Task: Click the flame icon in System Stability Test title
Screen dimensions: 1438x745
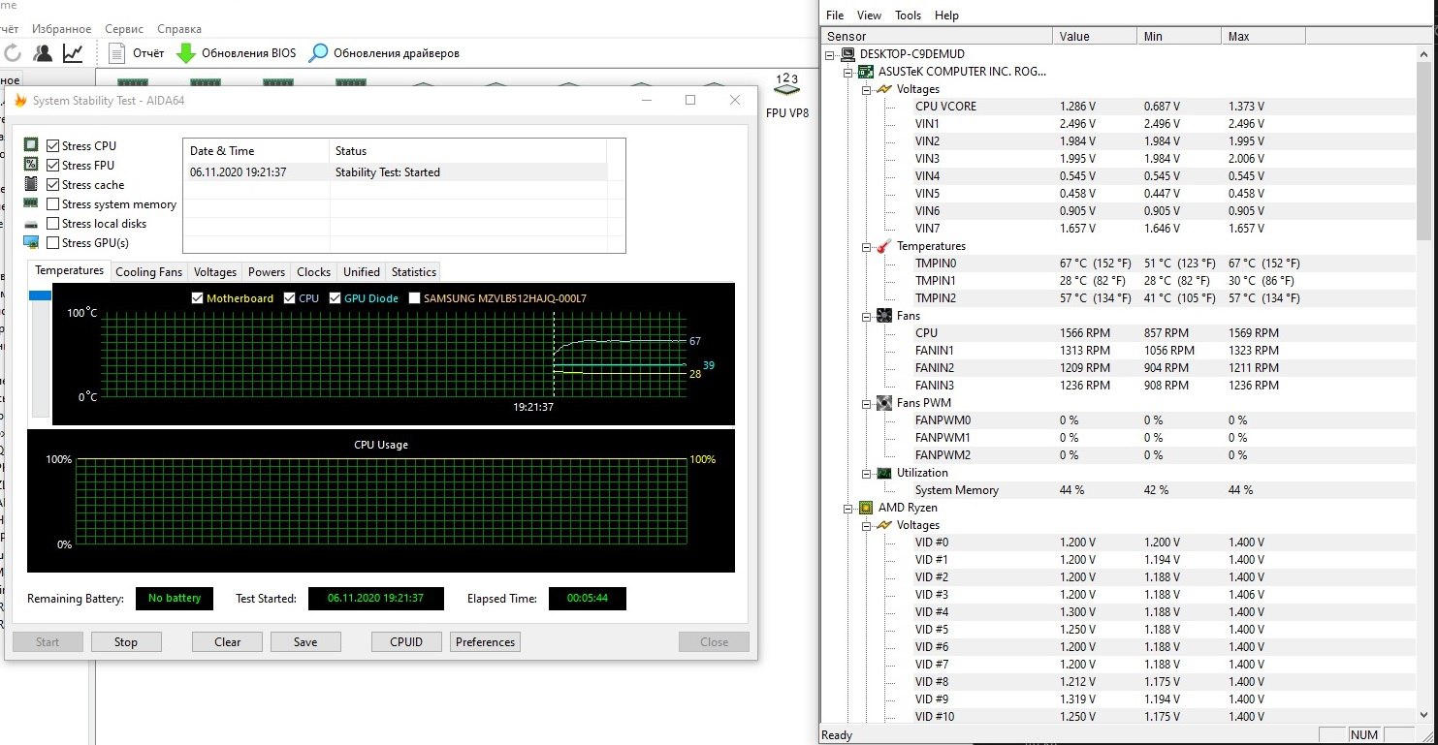Action: (20, 101)
